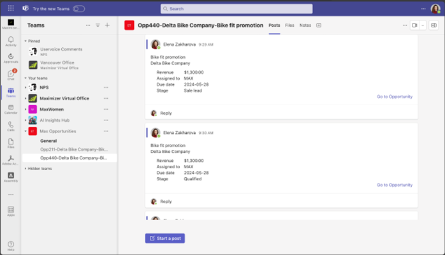Toggle the Try the new Teams switch

(78, 9)
